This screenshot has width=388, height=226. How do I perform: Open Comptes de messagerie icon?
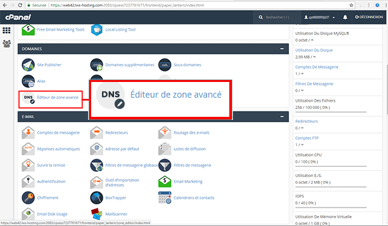(x=28, y=133)
